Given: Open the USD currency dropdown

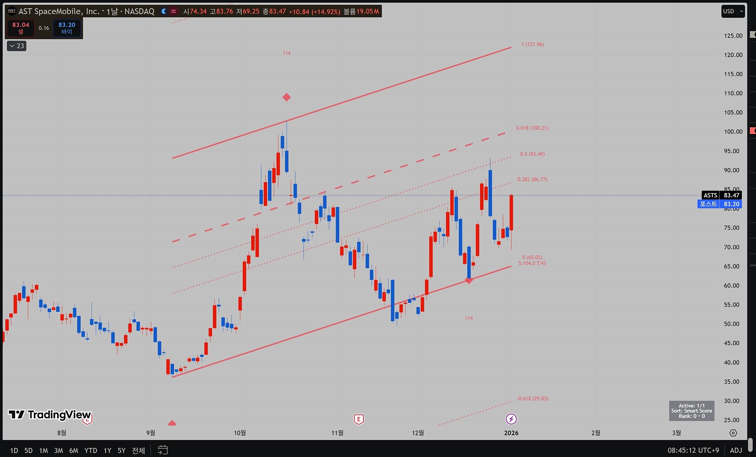Looking at the screenshot, I should (x=733, y=11).
